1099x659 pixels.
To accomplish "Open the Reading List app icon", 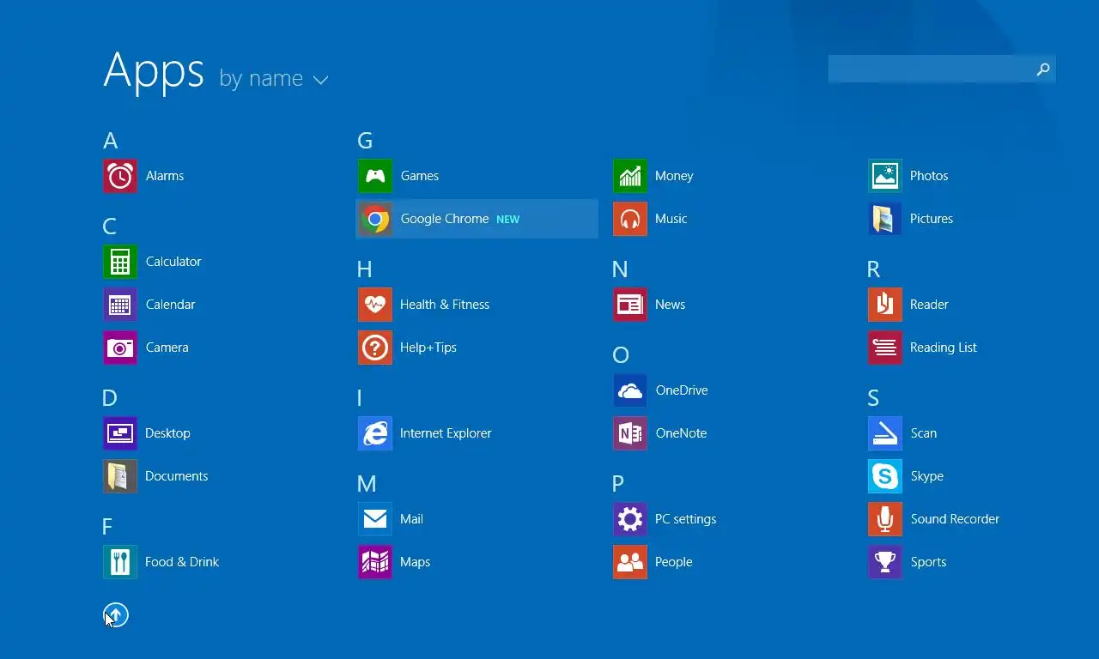I will click(x=885, y=348).
